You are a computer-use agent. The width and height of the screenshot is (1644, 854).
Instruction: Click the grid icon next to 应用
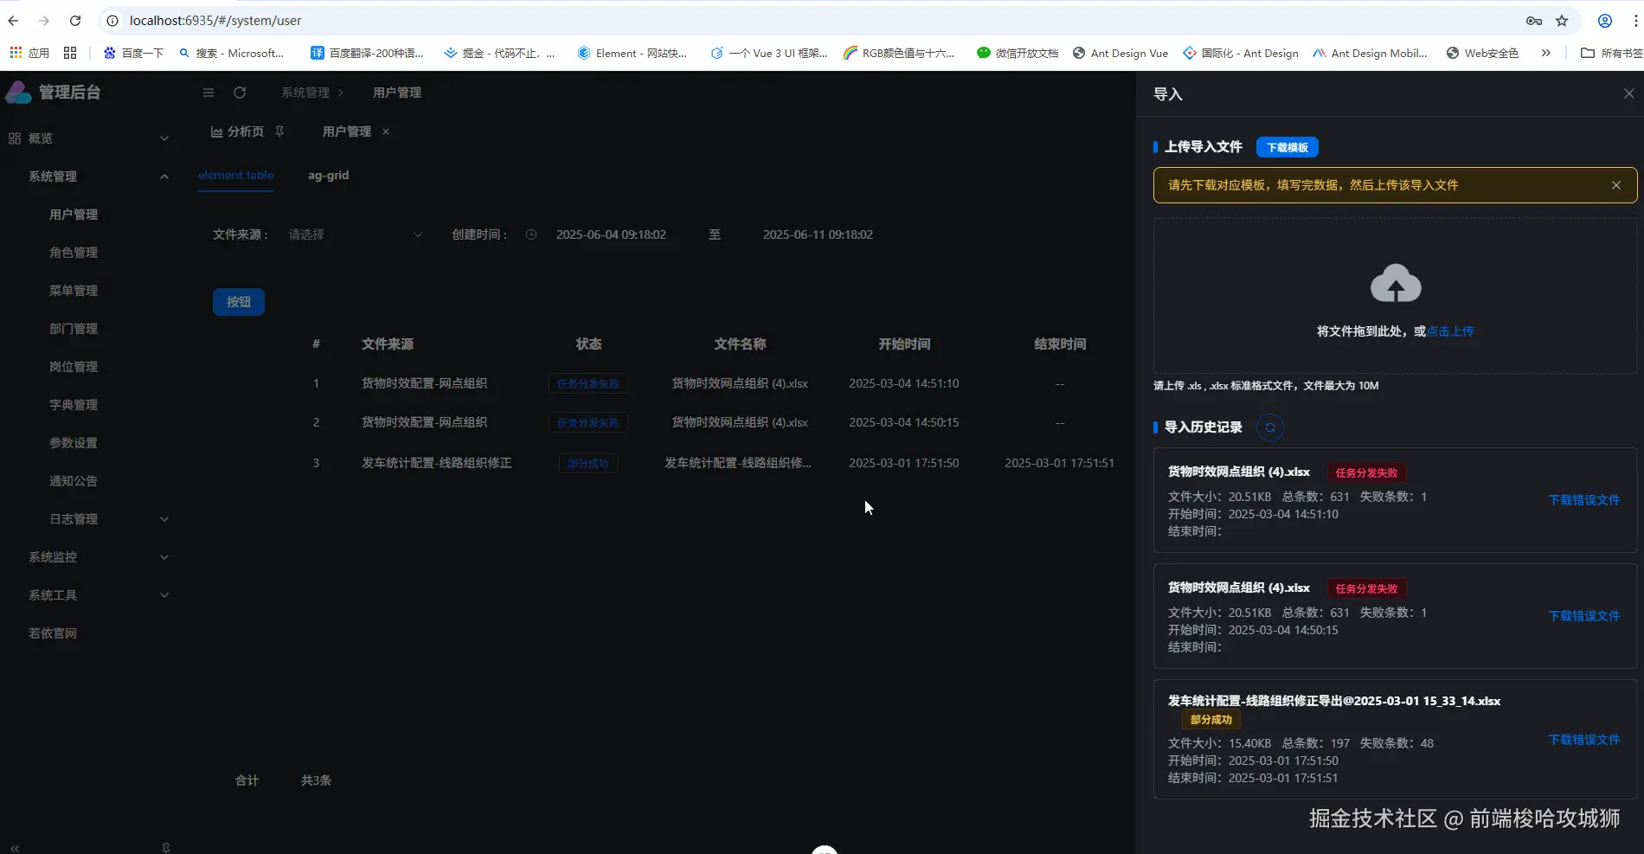(70, 53)
